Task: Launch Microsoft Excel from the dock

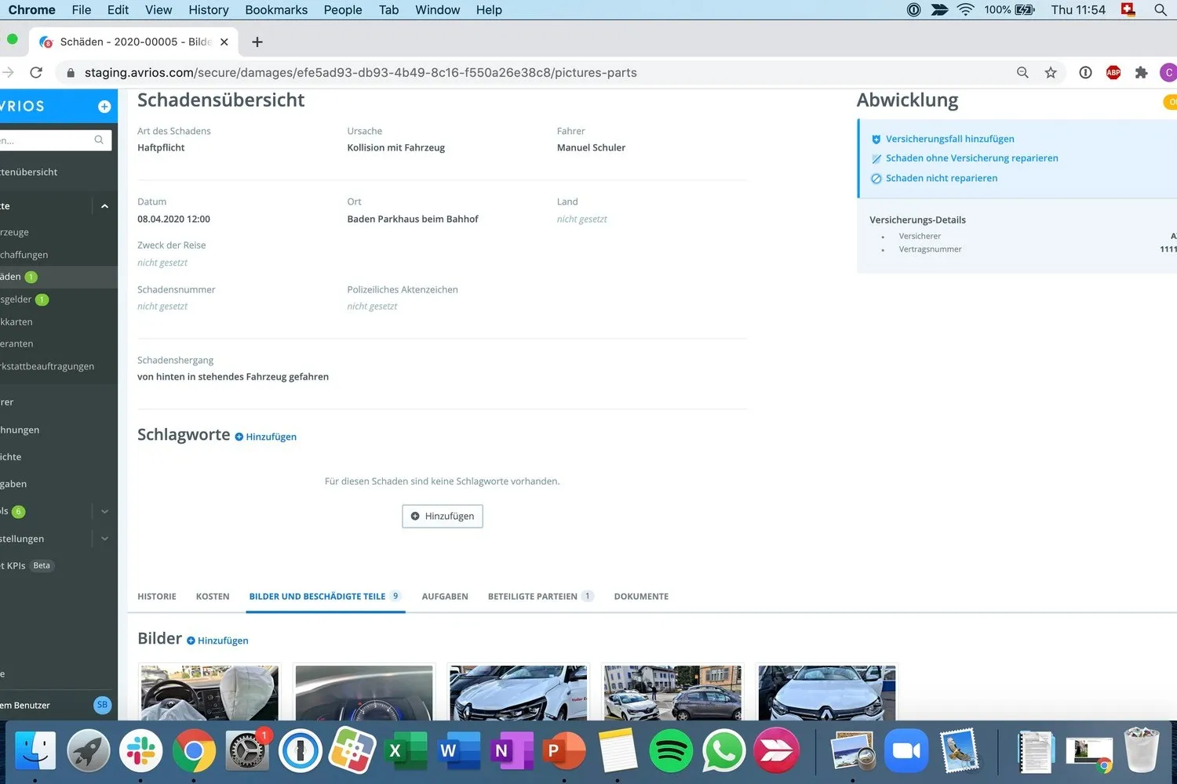Action: point(406,751)
